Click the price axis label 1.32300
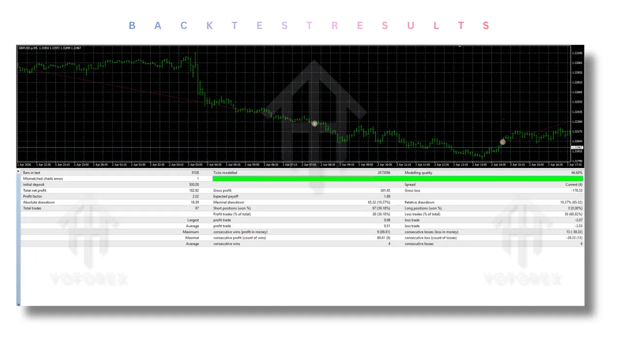Viewport: 620px width, 348px height. pos(577,122)
